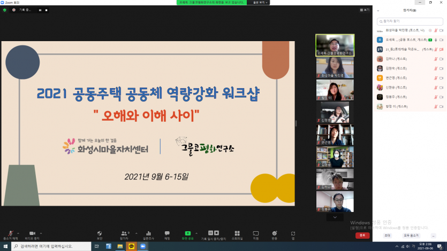Pause recording from top-left indicator

(40, 10)
